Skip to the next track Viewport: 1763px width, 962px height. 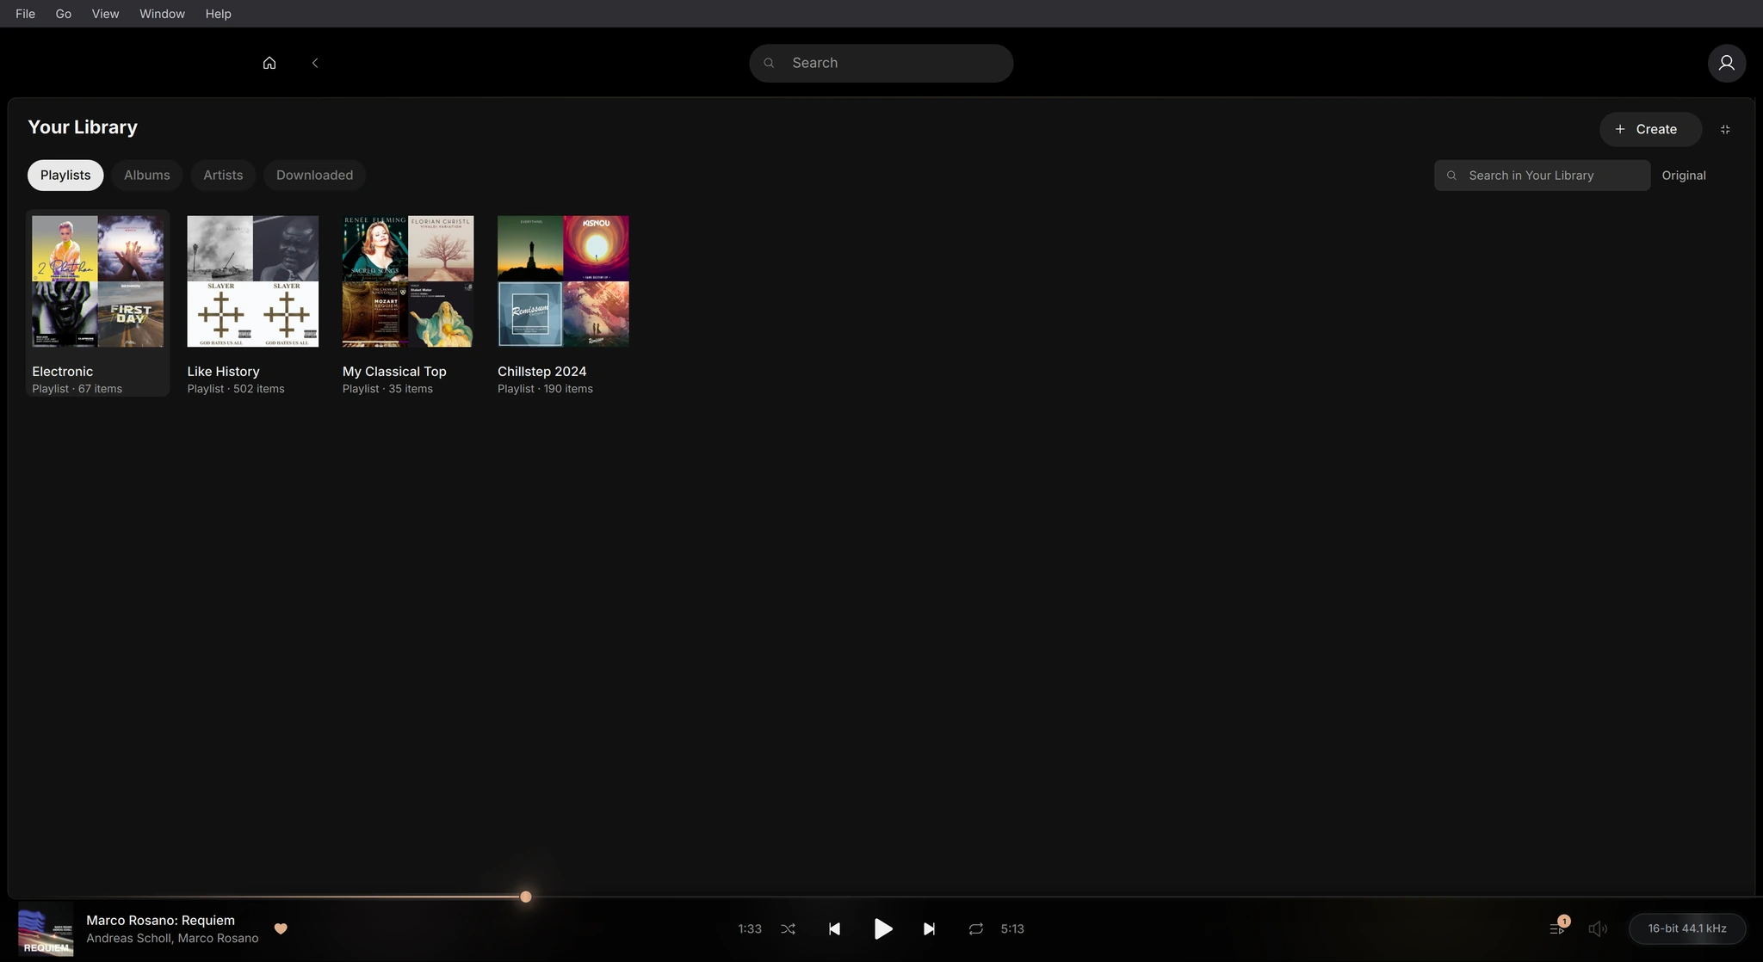929,928
